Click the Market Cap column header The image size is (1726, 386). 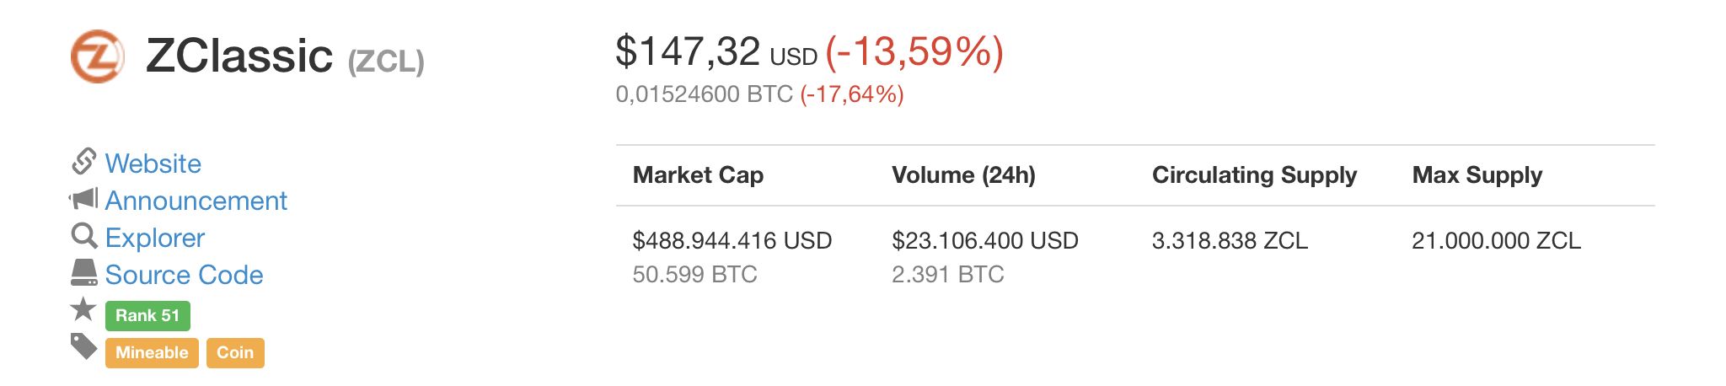[698, 174]
